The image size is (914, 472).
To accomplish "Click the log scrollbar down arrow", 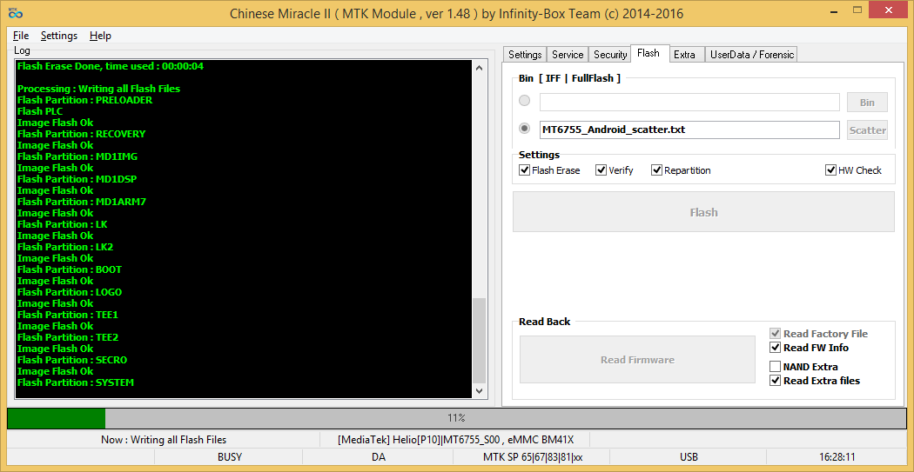I will coord(479,391).
